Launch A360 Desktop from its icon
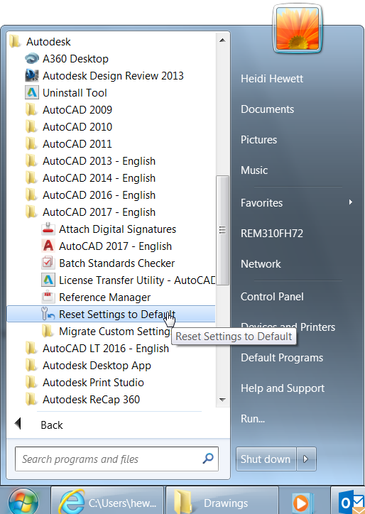365x514 pixels. coord(32,59)
